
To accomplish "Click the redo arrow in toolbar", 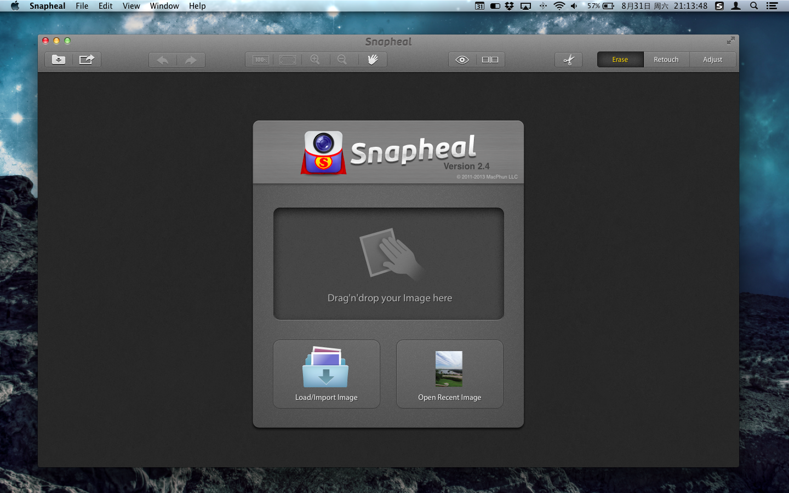I will tap(191, 60).
